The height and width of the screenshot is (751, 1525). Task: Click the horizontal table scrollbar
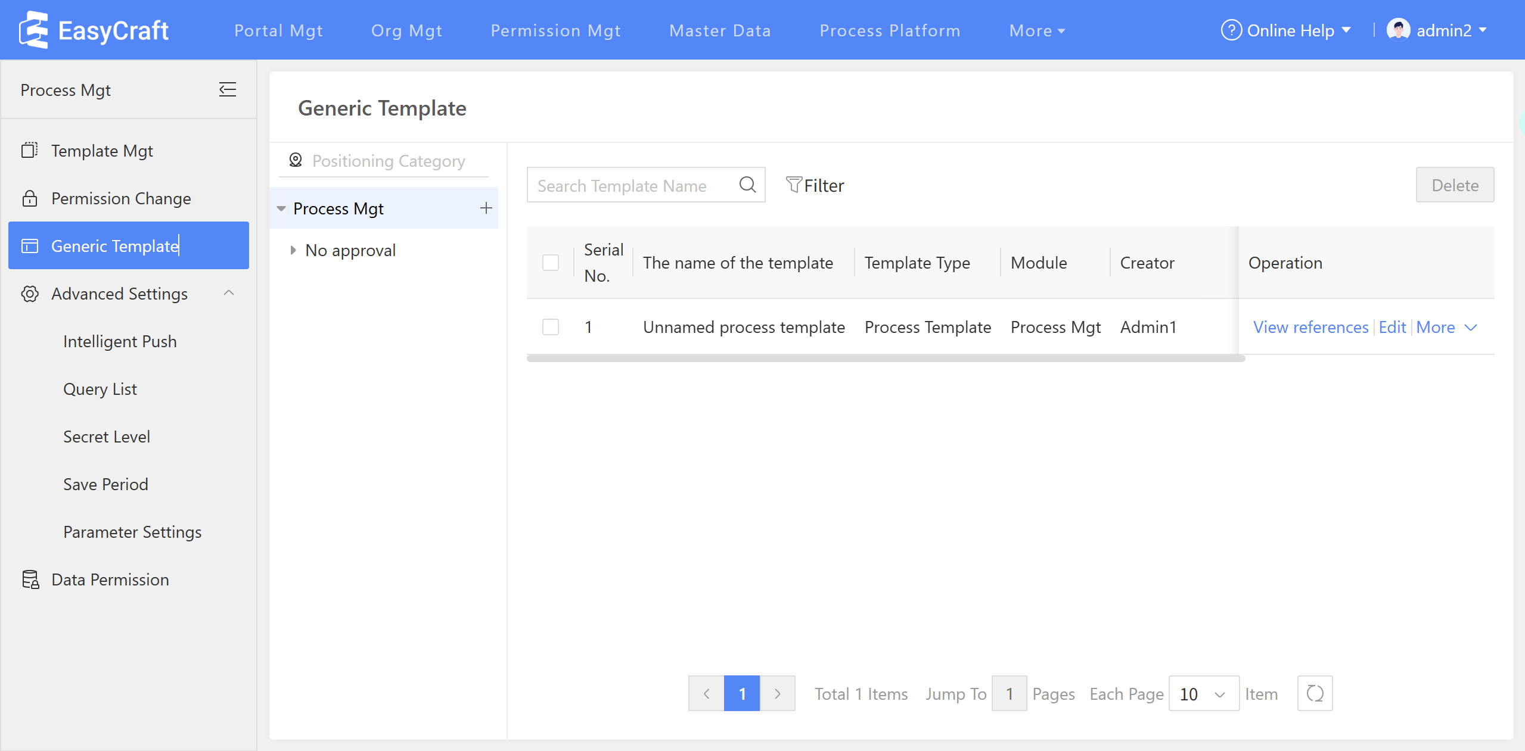[x=886, y=359]
